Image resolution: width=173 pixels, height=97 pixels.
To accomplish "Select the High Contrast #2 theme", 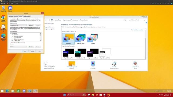I will [x=81, y=53].
